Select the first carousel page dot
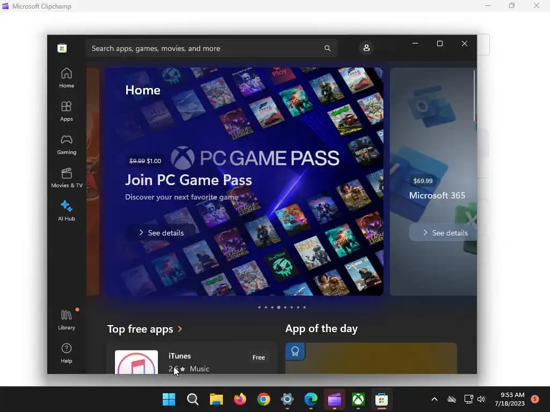Image resolution: width=550 pixels, height=412 pixels. pos(259,307)
